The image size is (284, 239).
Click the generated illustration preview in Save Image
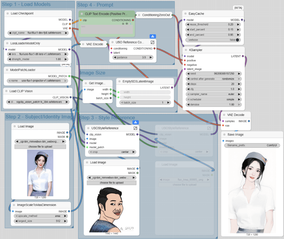[252, 192]
